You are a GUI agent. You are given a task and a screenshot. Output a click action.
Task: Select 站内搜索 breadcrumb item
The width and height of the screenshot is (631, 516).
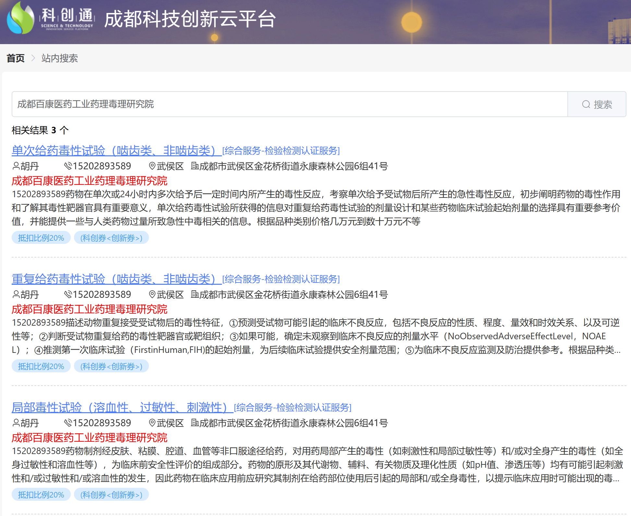pos(59,58)
